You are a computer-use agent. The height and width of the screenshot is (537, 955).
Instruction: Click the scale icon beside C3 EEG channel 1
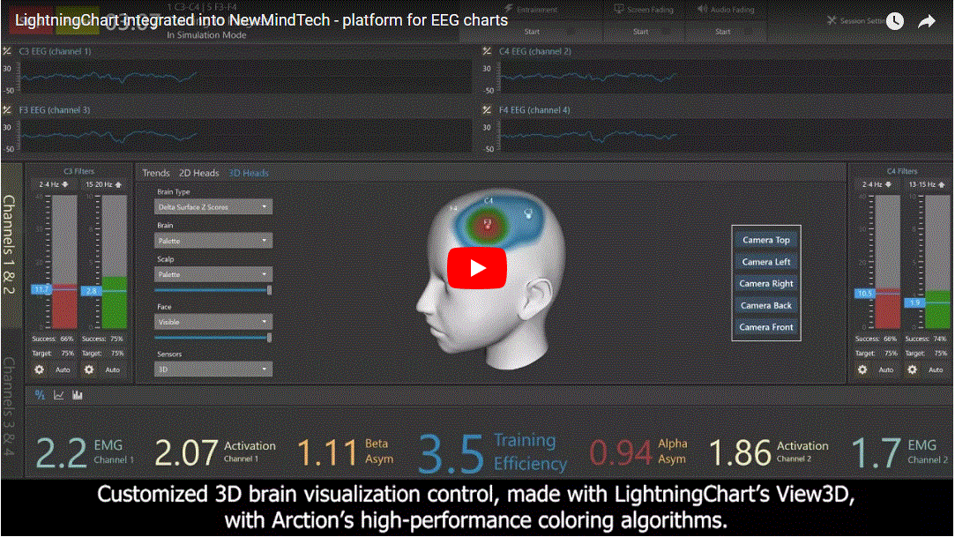[7, 51]
